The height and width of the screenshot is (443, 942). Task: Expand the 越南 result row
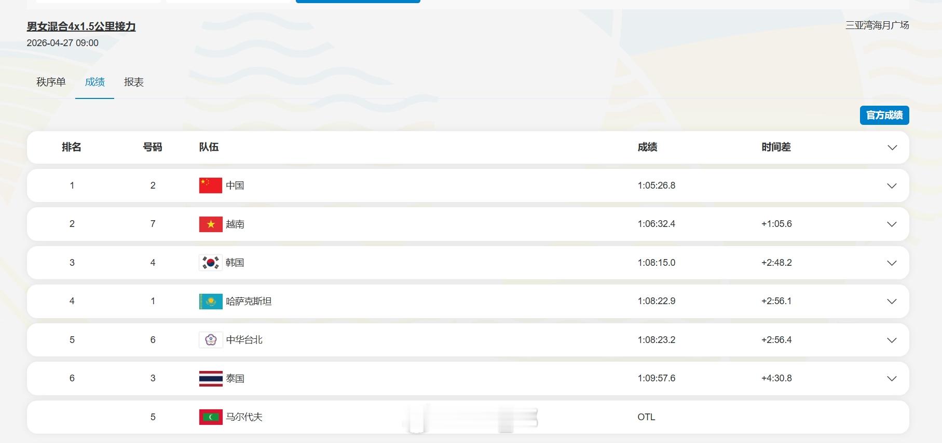pyautogui.click(x=892, y=224)
